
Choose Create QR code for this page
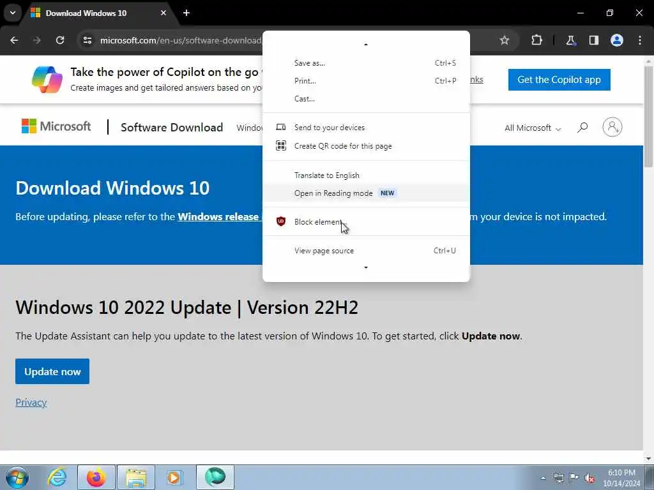(366, 146)
